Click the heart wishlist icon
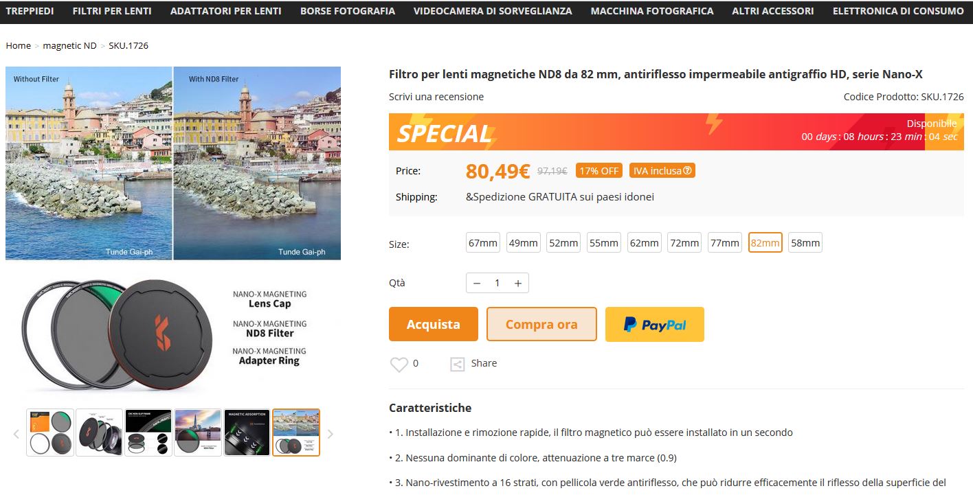 point(399,365)
